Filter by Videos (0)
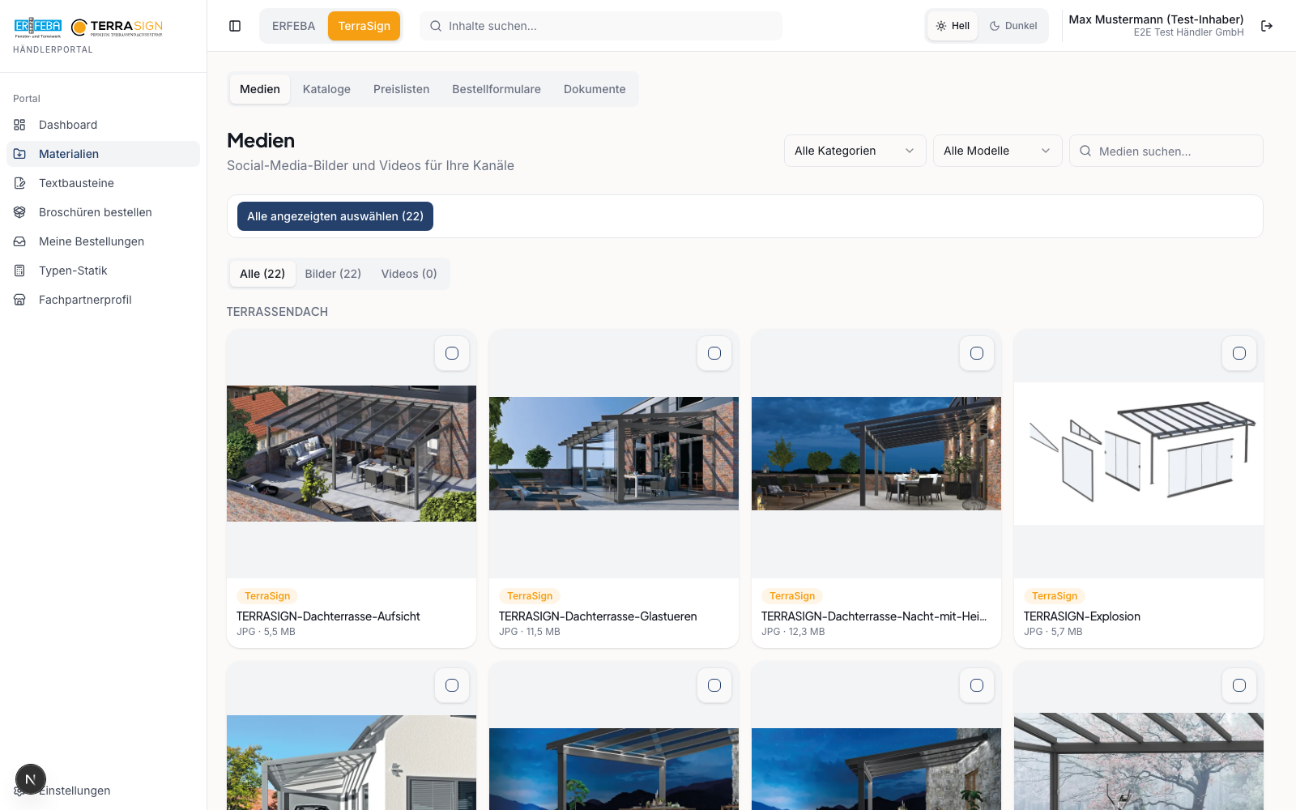This screenshot has width=1296, height=810. point(409,274)
